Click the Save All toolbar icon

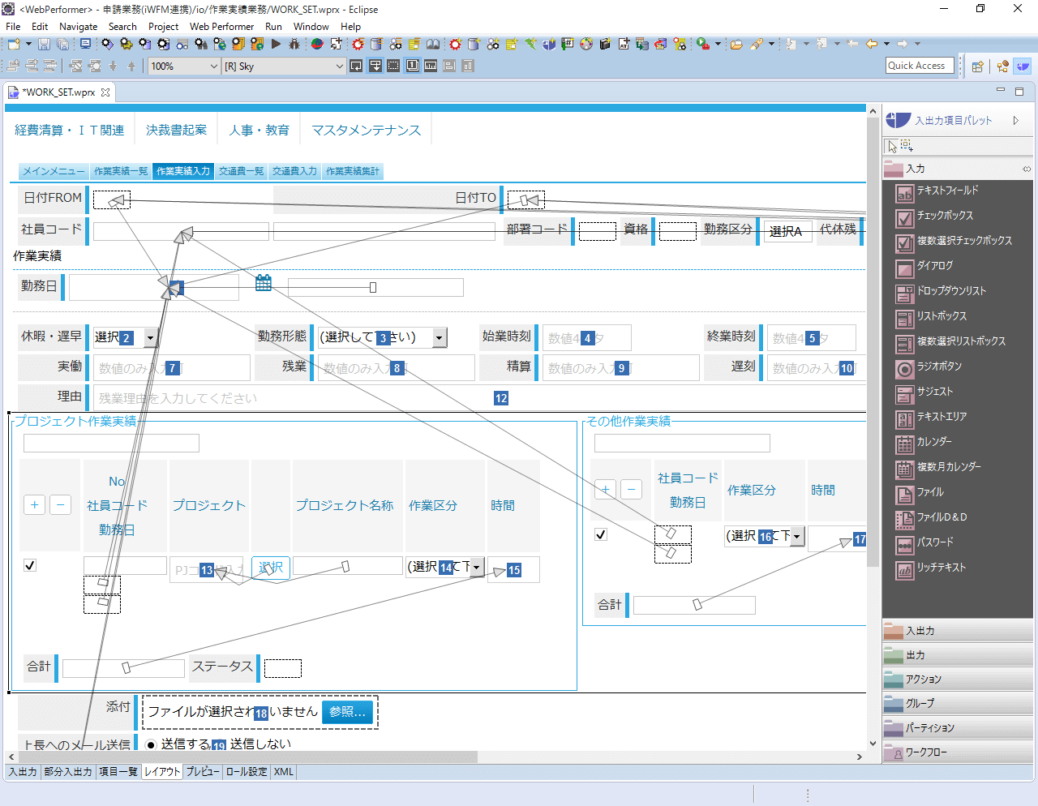[62, 45]
